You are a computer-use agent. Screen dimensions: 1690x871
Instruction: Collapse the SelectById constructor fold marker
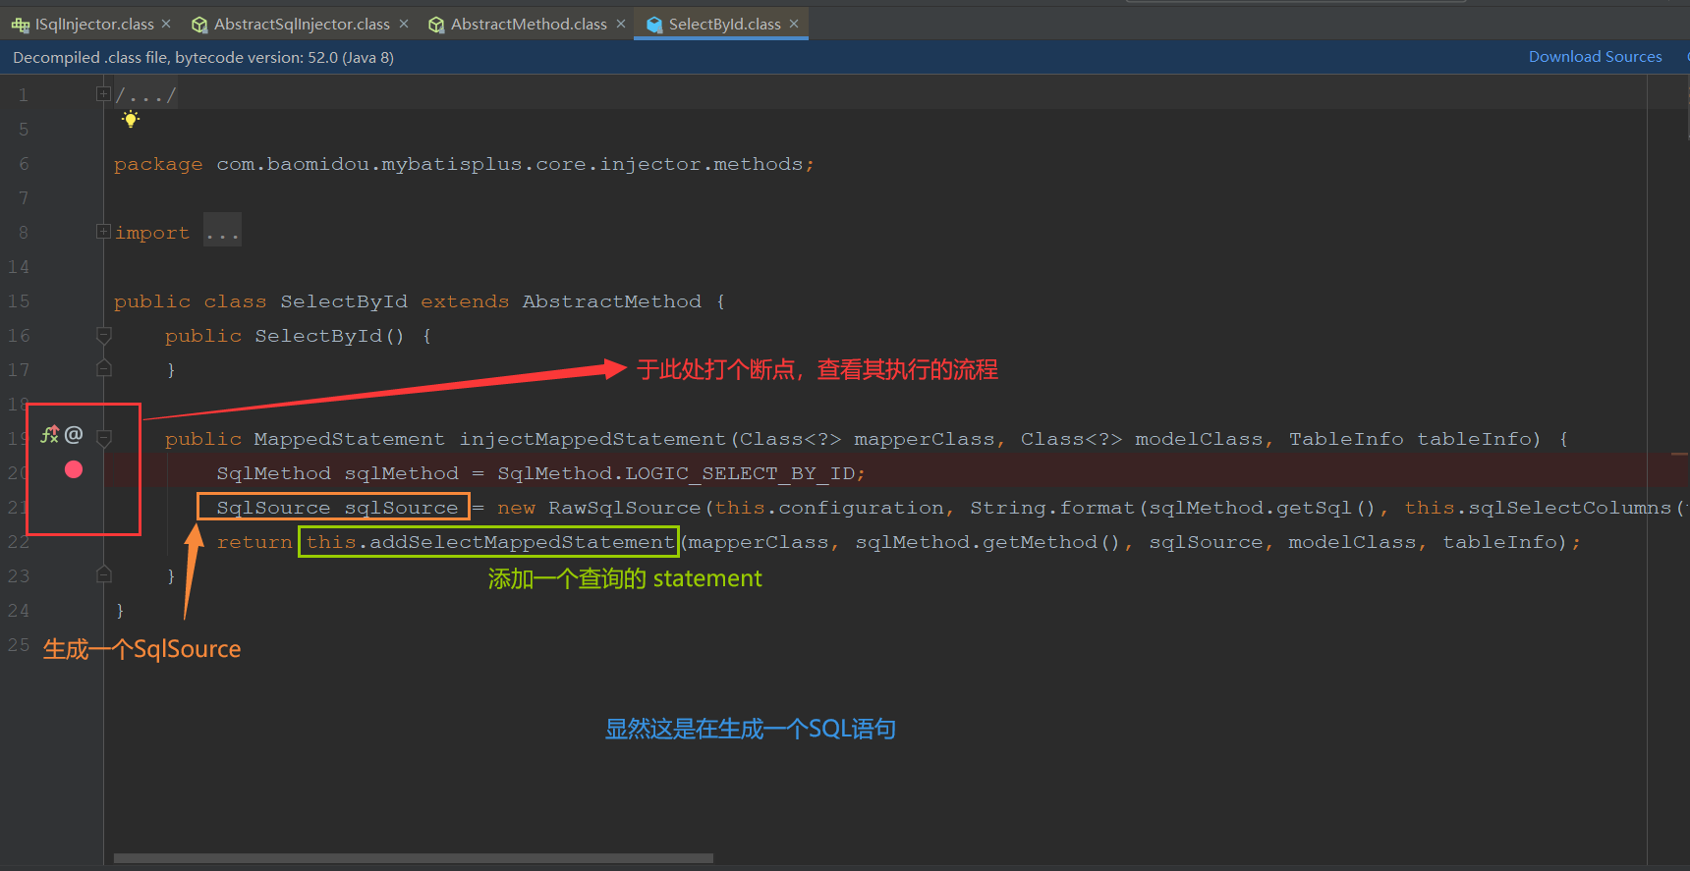[x=103, y=336]
